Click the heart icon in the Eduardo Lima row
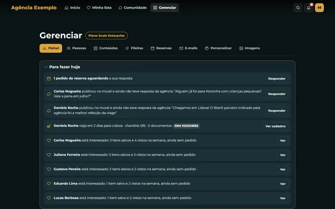Screen dimensions: 335x209 49,183
